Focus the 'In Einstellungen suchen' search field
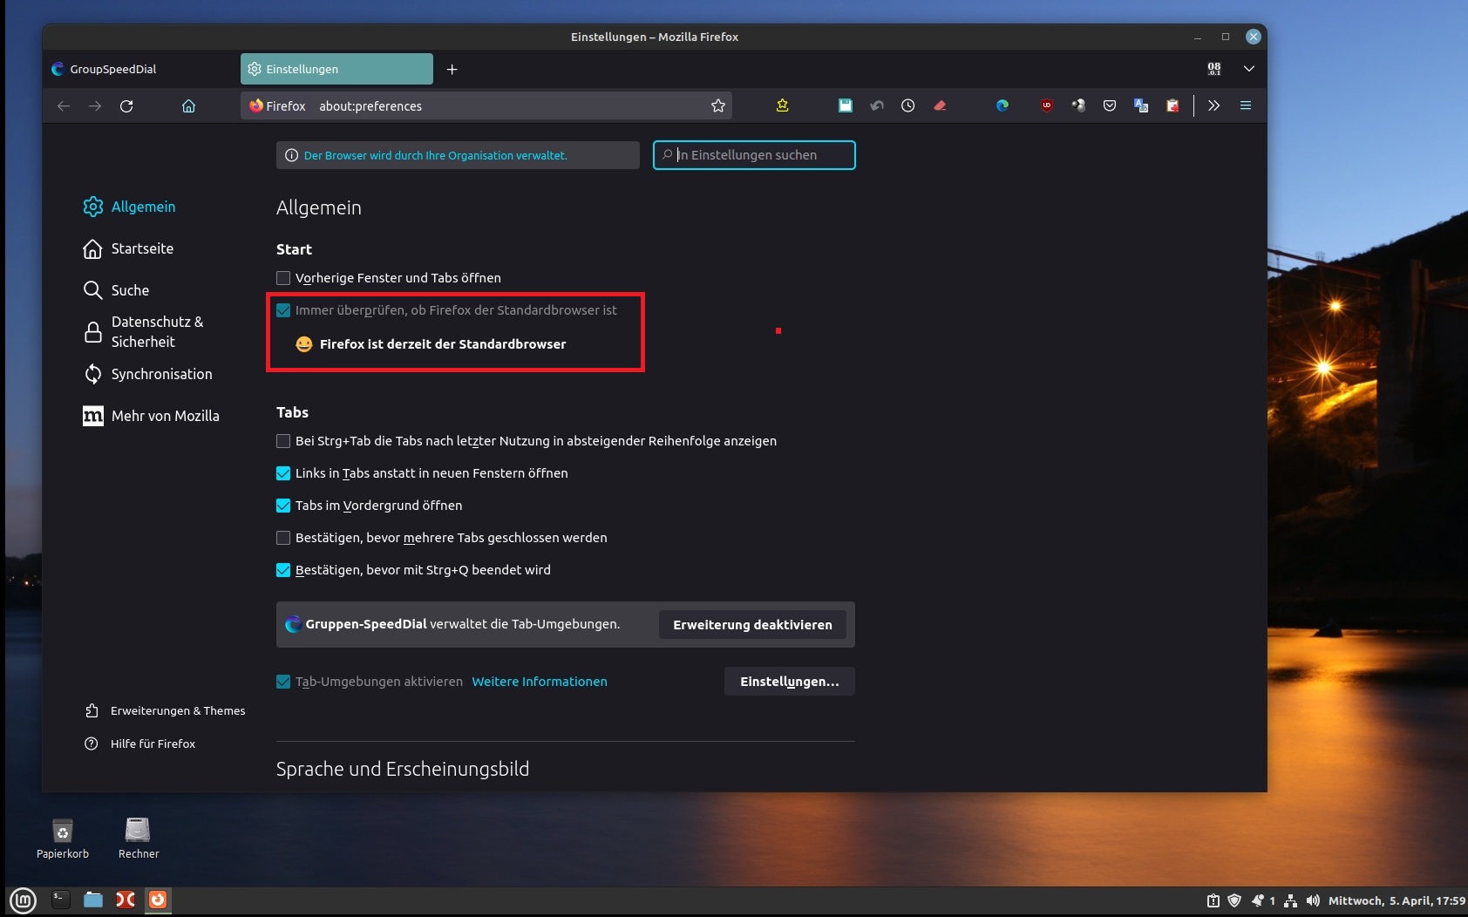This screenshot has height=917, width=1468. click(754, 155)
